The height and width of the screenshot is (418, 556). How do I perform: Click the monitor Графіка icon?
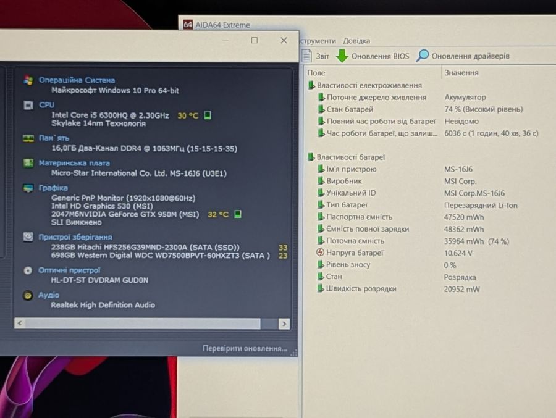(28, 188)
